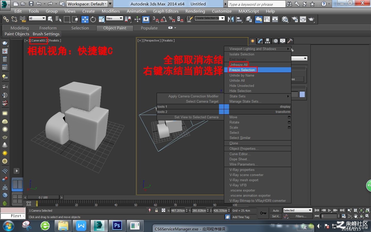The width and height of the screenshot is (371, 232).
Task: Open the Display command panel tab
Action: 283,41
